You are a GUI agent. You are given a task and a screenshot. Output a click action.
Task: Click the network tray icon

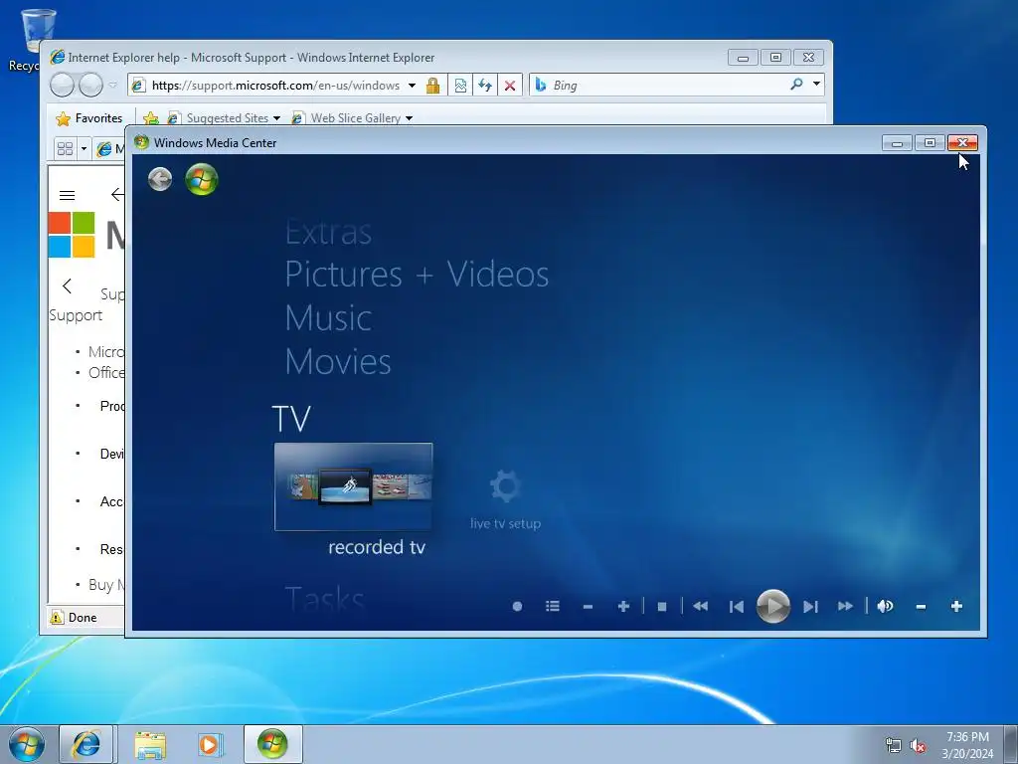tap(894, 745)
